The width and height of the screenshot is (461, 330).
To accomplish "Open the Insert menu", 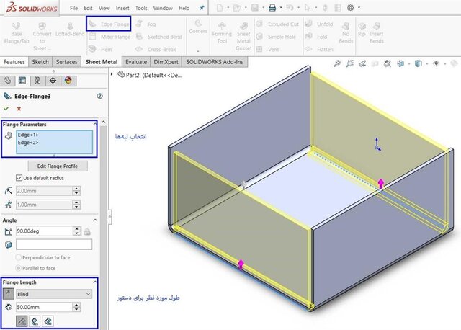I will click(122, 8).
